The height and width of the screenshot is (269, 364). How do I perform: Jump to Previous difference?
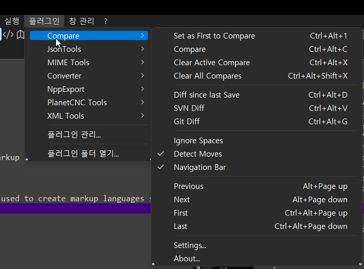coord(256,186)
